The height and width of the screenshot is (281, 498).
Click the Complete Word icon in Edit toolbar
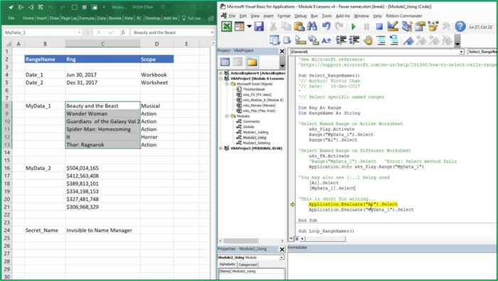(x=326, y=41)
